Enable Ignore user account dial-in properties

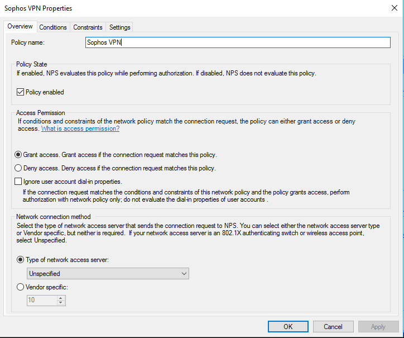[x=18, y=182]
